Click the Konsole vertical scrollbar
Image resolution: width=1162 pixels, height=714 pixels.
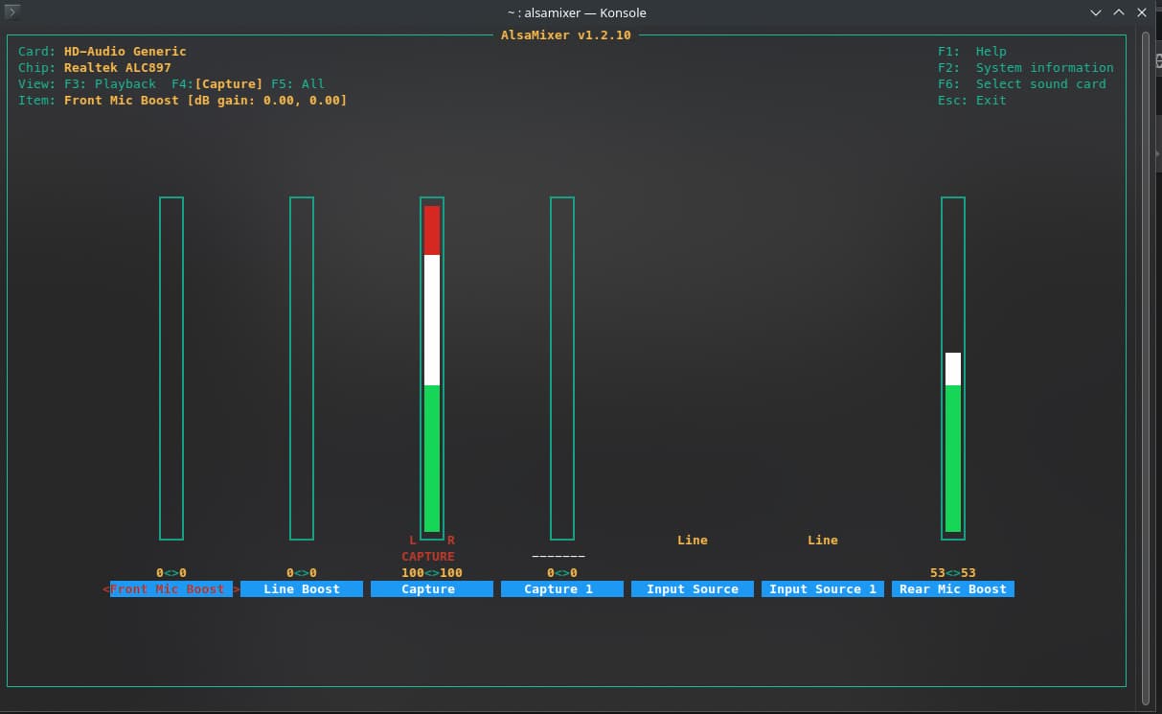pyautogui.click(x=1146, y=364)
